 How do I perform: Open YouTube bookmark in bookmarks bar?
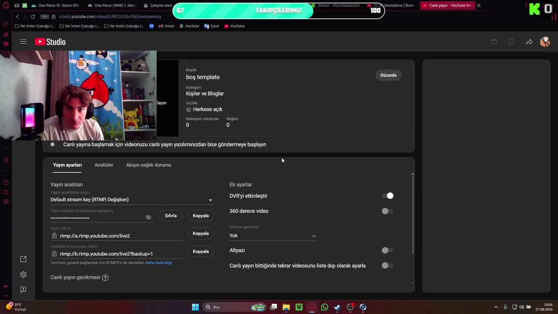pos(234,26)
